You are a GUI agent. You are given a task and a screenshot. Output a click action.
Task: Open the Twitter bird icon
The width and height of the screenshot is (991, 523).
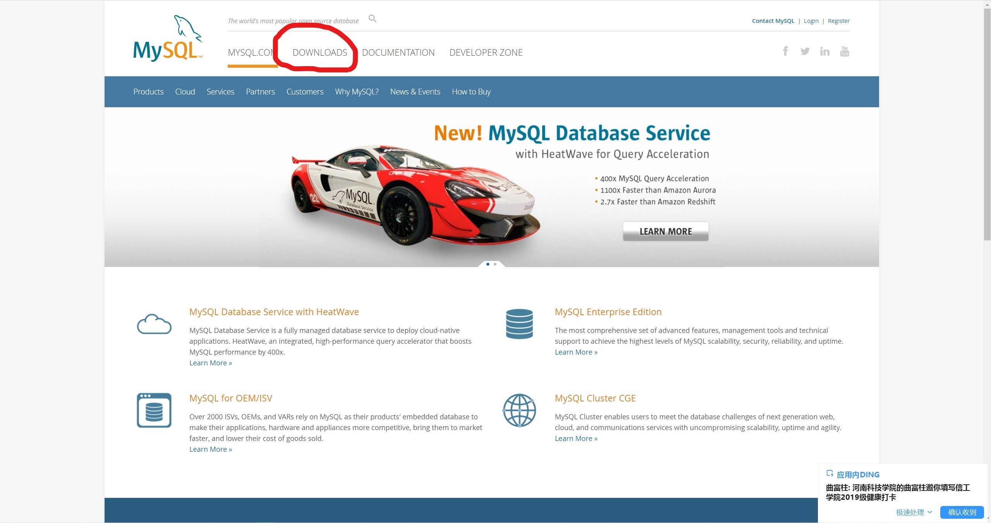click(805, 51)
